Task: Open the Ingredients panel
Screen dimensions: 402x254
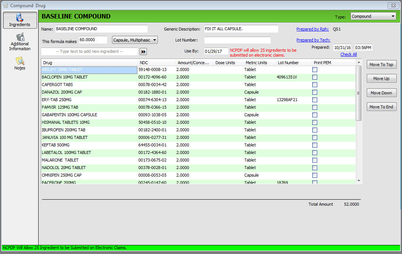Action: pos(20,20)
